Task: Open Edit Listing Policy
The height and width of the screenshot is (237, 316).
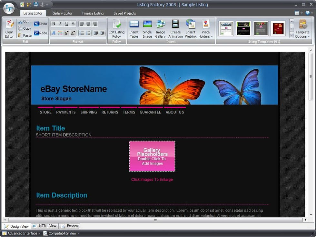Action: [116, 29]
